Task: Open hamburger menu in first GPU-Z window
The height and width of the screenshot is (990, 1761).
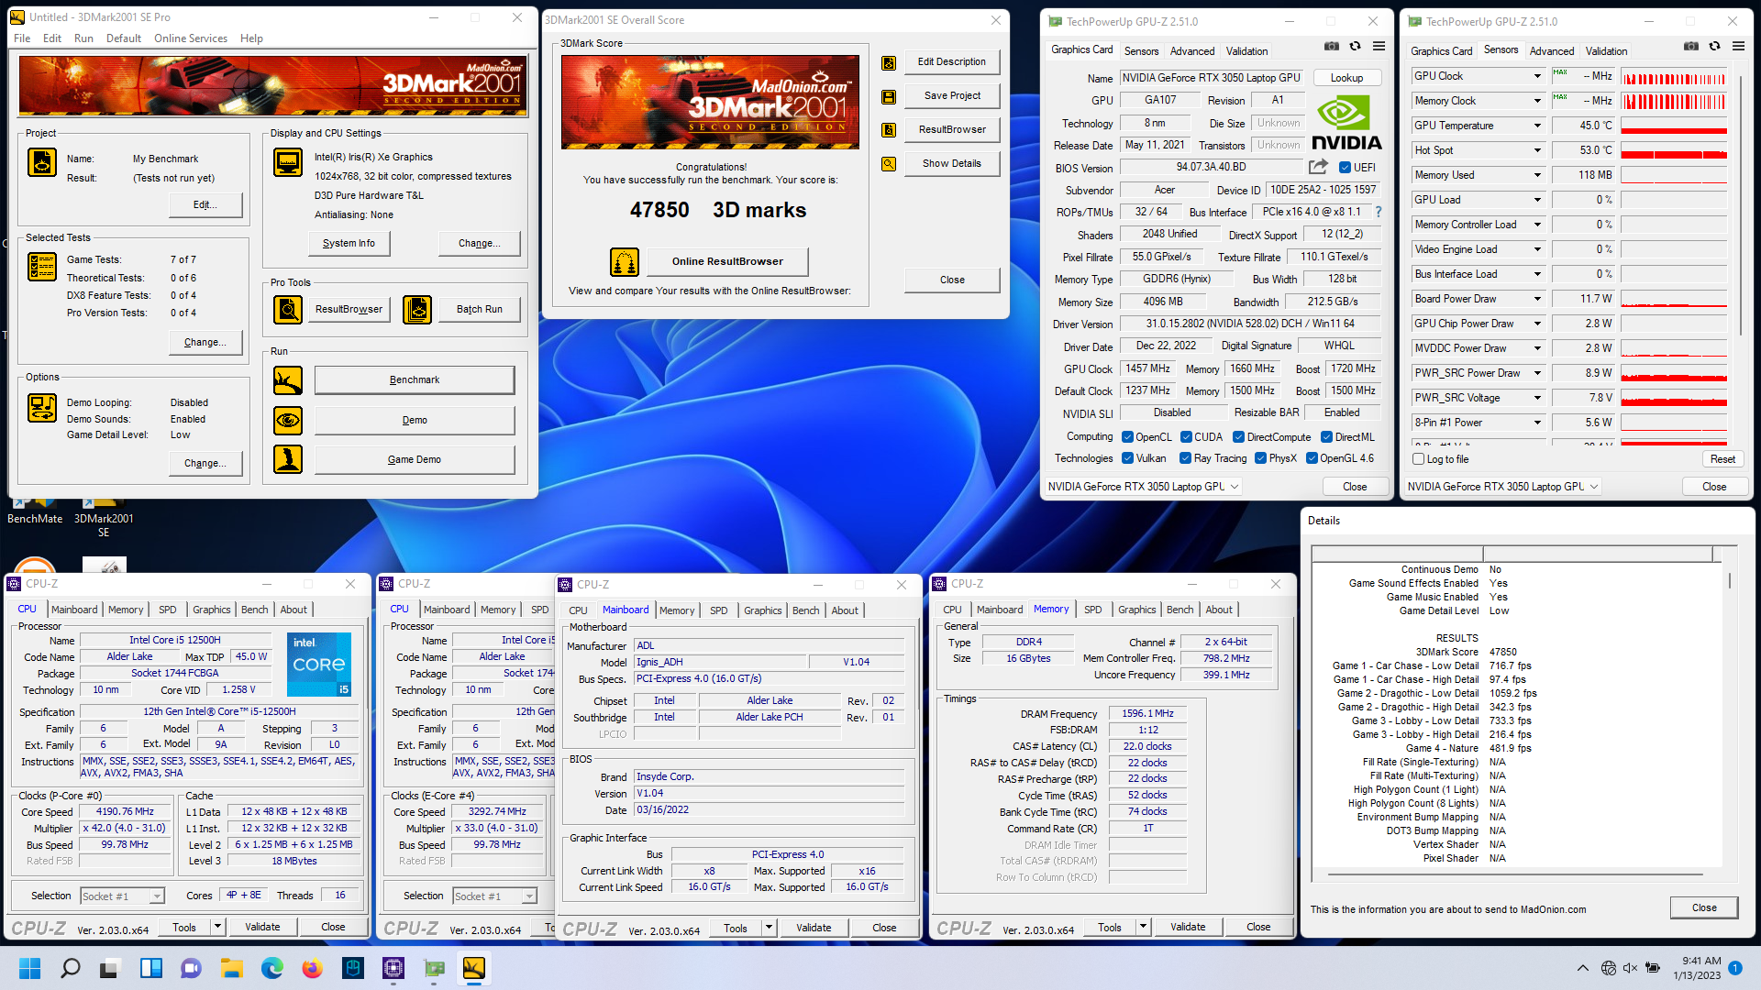Action: [x=1379, y=46]
